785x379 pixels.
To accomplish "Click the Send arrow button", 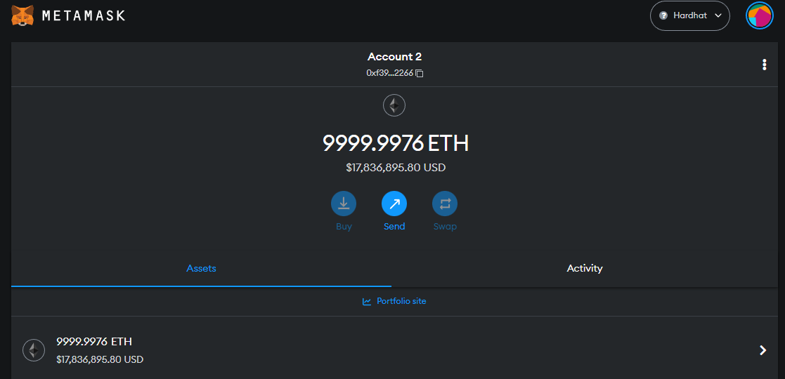I will click(394, 204).
